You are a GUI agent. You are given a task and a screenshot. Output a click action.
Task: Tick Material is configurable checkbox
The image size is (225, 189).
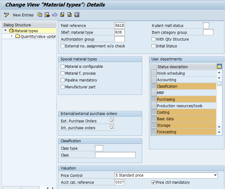pyautogui.click(x=62, y=66)
